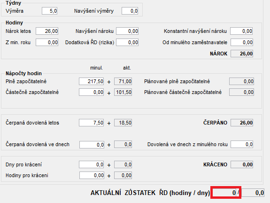The width and height of the screenshot is (270, 203).
Task: Click Částečně započitatelné akt. value 101,50
Action: [123, 92]
